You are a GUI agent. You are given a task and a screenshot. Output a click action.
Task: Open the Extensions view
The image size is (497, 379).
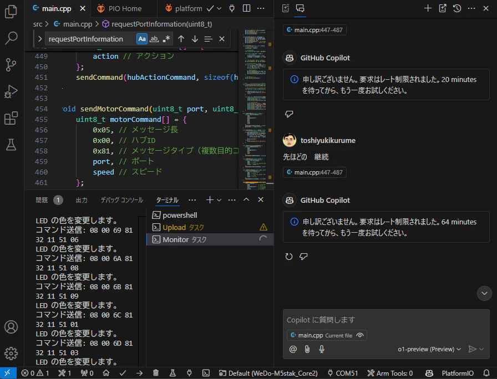click(11, 118)
